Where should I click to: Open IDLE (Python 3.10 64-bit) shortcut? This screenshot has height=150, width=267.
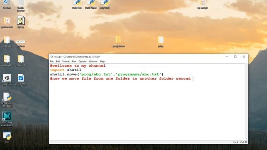(x=7, y=100)
